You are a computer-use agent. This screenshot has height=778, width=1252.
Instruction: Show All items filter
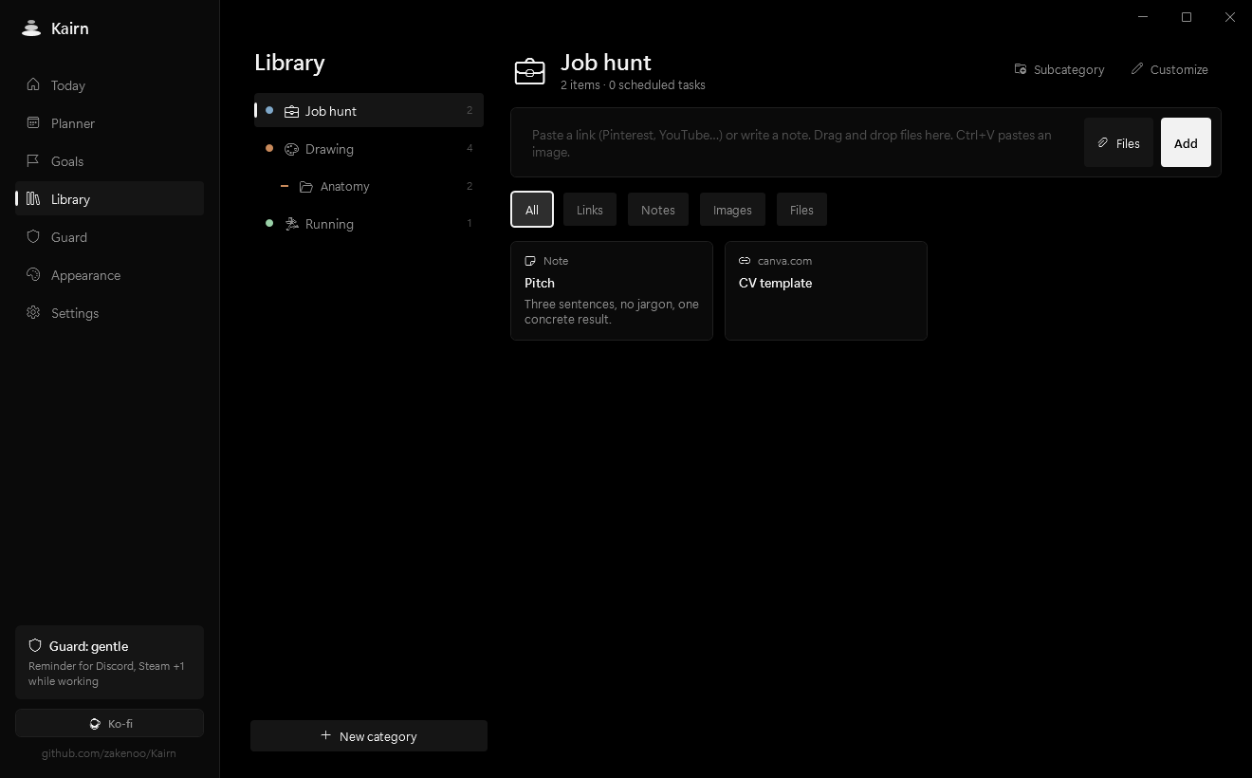532,210
